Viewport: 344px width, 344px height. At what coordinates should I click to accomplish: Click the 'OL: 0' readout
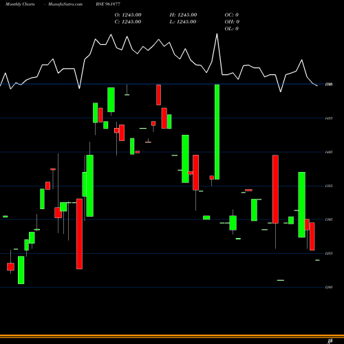[232, 29]
